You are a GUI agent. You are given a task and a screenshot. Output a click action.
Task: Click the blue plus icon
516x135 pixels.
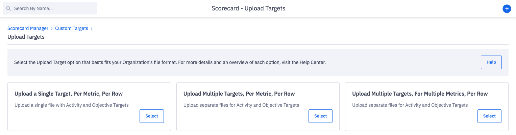(506, 9)
